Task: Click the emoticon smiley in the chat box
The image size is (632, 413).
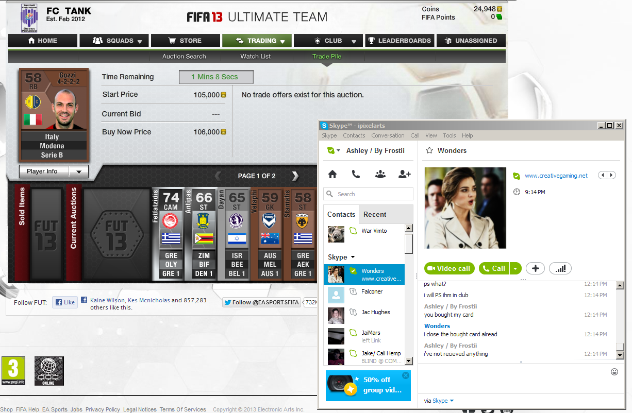Action: [x=614, y=372]
